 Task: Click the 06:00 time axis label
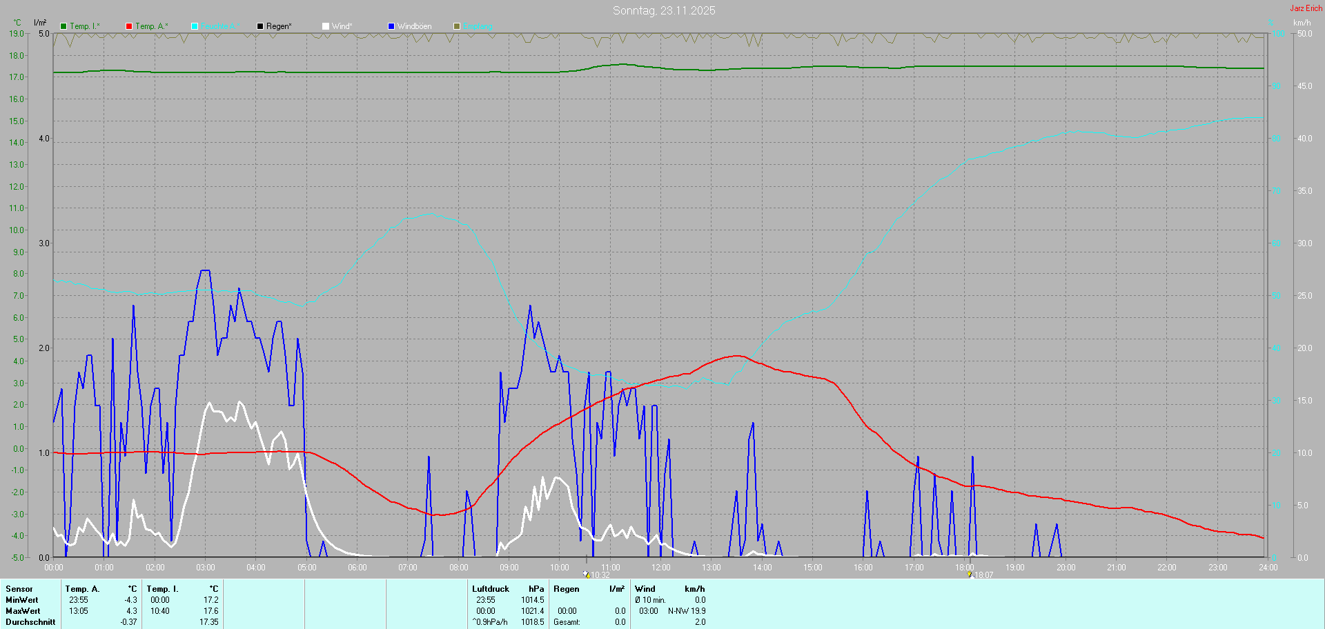click(x=357, y=568)
